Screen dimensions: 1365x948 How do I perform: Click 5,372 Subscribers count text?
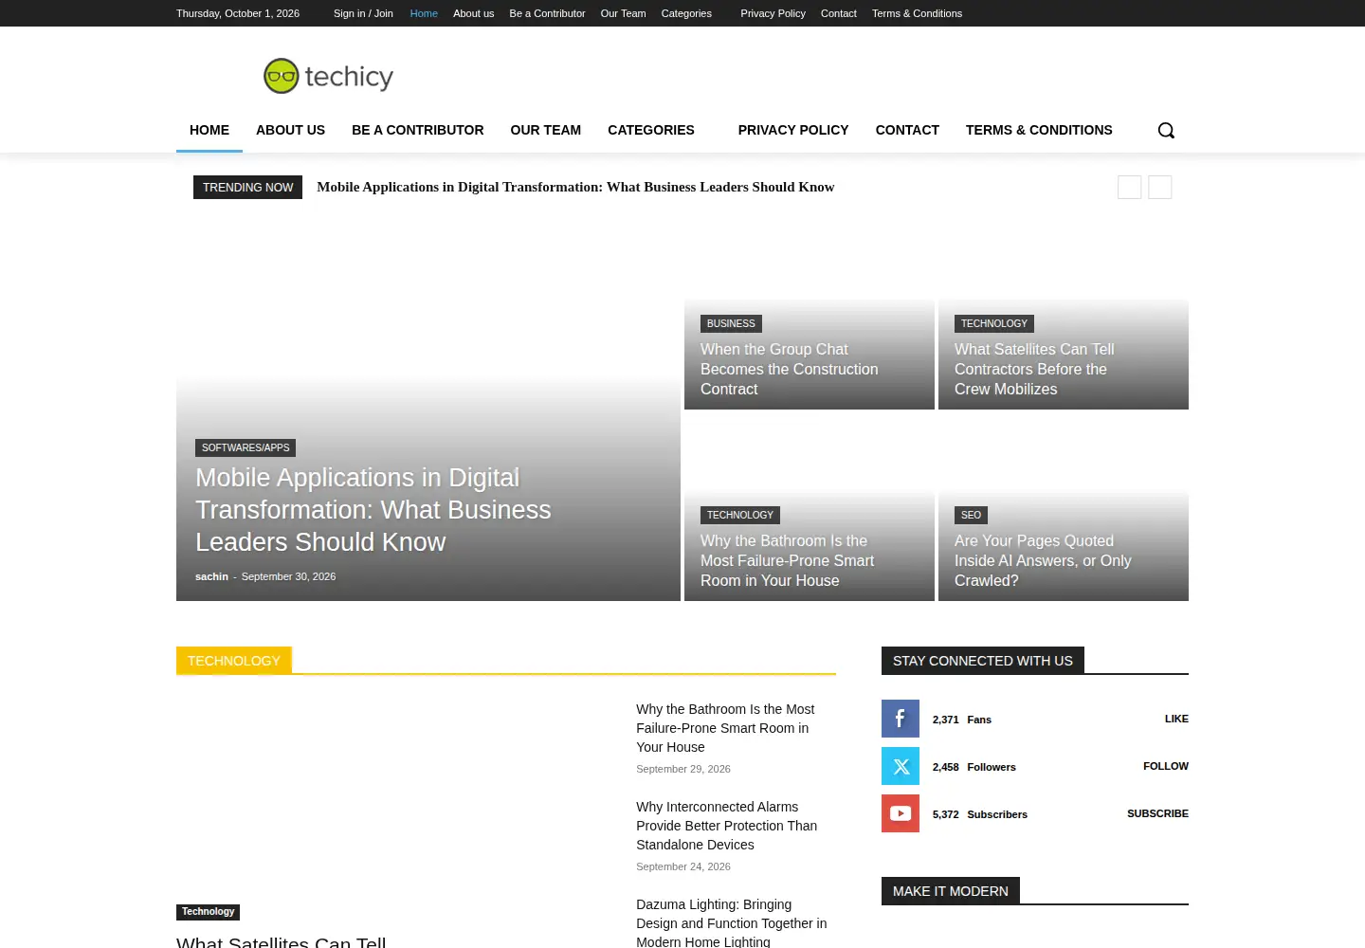tap(979, 814)
